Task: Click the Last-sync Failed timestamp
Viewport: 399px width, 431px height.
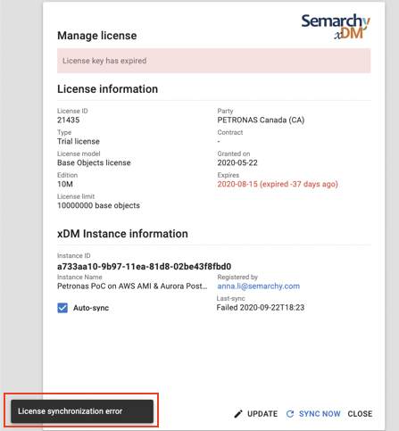Action: (x=261, y=307)
